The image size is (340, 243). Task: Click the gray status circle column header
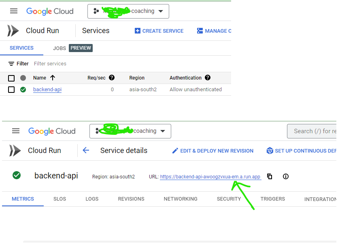click(x=23, y=78)
